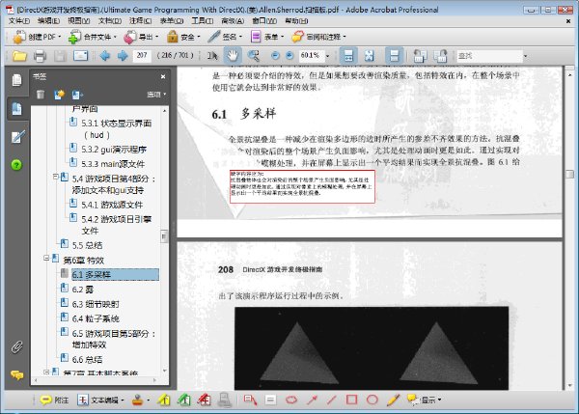The width and height of the screenshot is (579, 414).
Task: Select the rectangle drawing tool
Action: pyautogui.click(x=351, y=400)
